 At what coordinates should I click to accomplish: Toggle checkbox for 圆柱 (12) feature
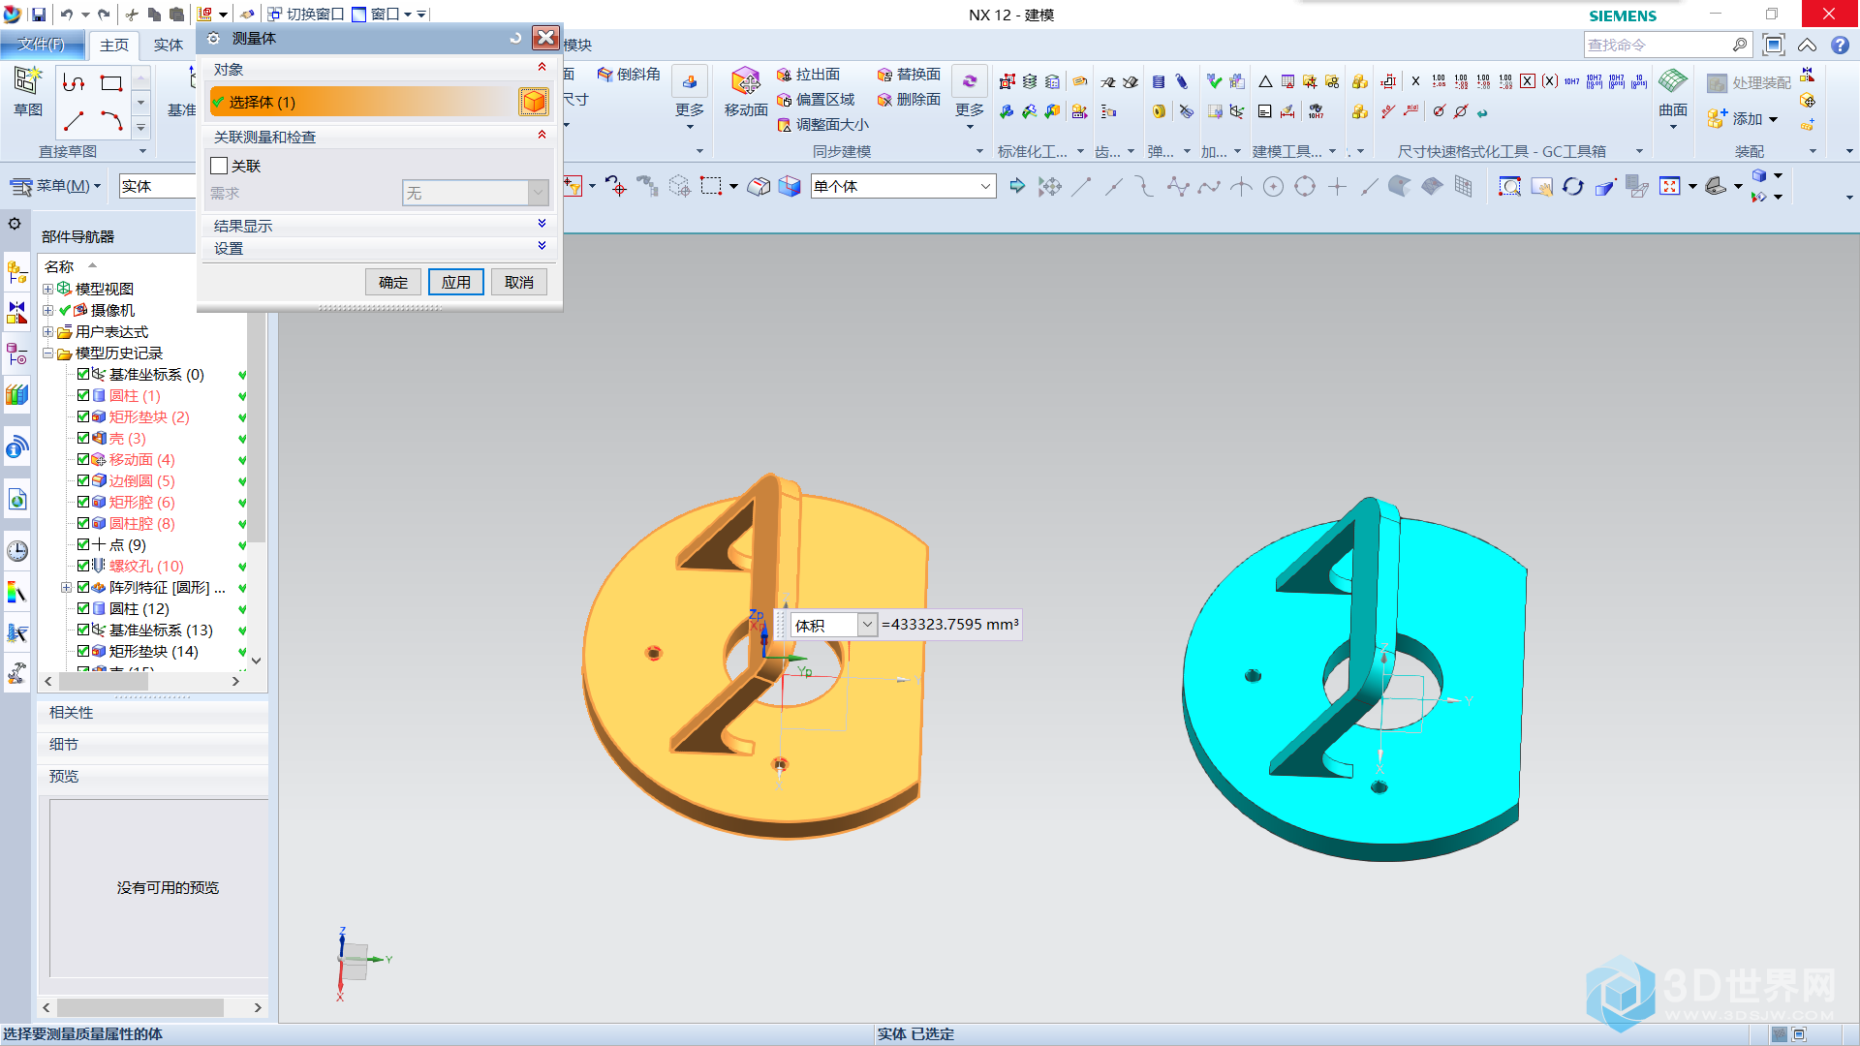(x=83, y=608)
